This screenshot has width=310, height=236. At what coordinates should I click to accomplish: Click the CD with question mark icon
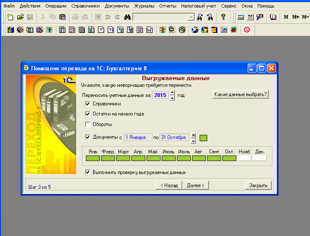click(182, 30)
